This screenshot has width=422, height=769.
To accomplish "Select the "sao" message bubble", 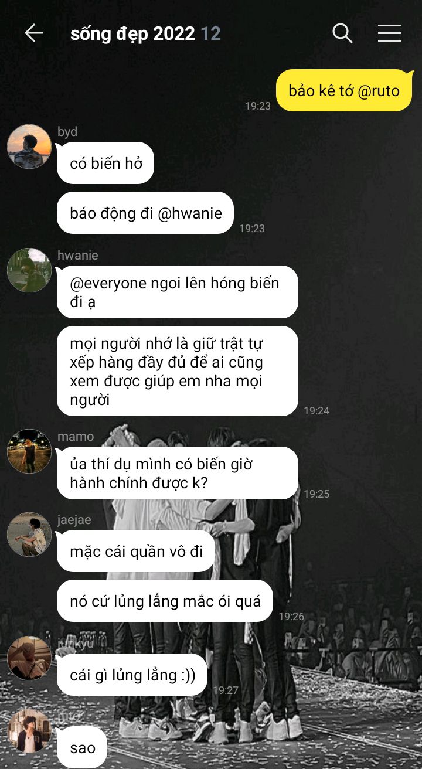I will pos(82,747).
